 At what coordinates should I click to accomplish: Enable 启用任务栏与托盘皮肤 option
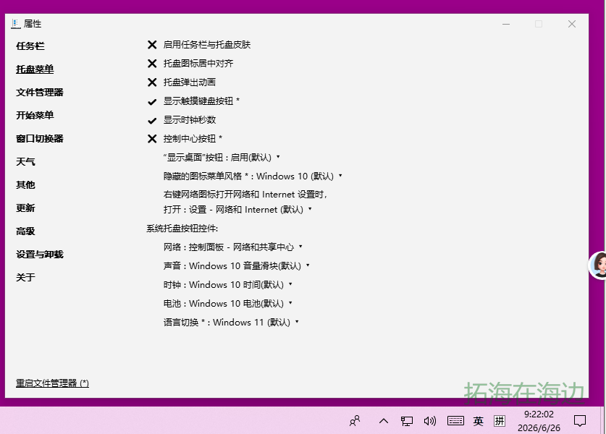[199, 45]
